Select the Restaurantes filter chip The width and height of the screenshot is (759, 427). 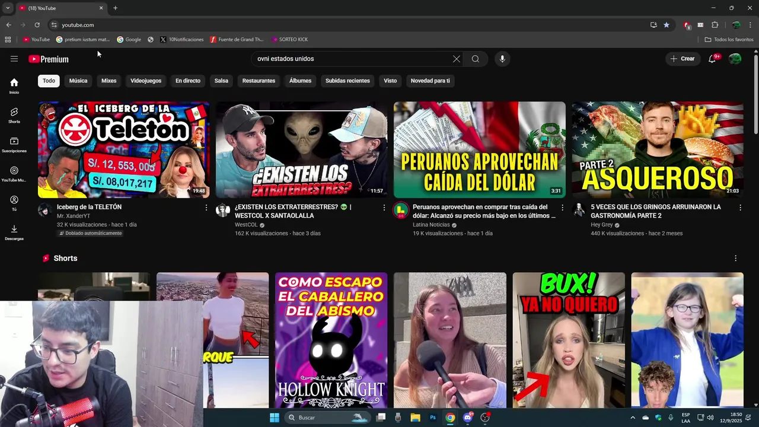pos(259,81)
